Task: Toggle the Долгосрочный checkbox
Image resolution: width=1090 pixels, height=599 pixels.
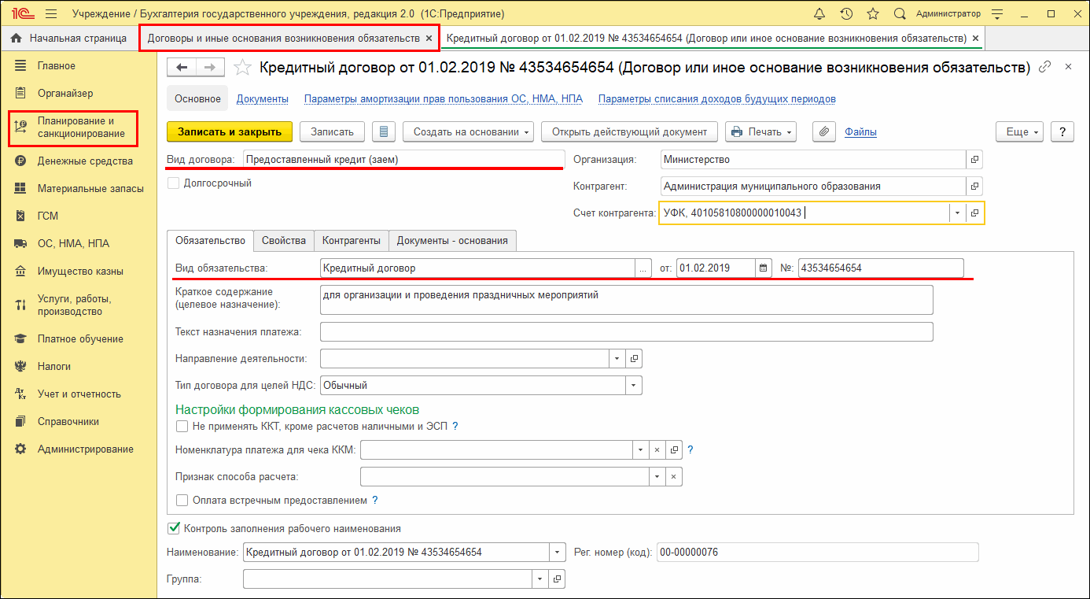Action: click(x=173, y=183)
